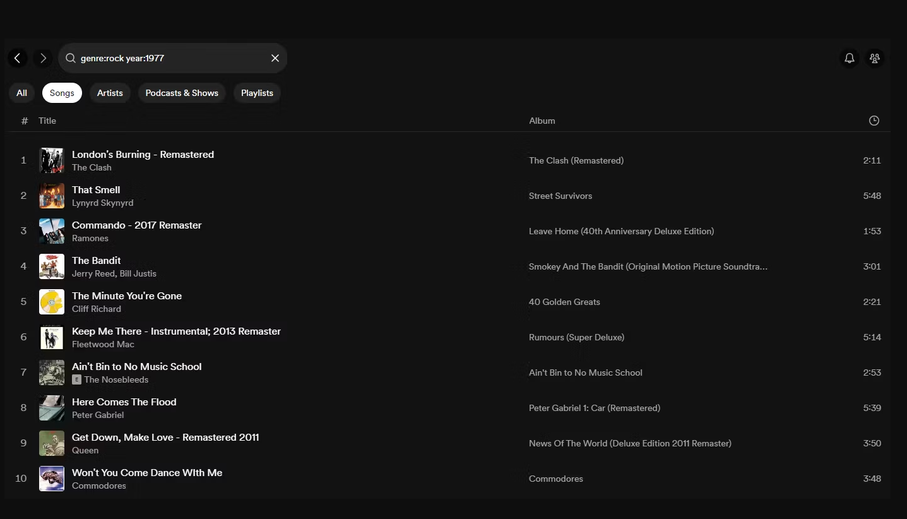Click the album art for That Smell

click(51, 196)
